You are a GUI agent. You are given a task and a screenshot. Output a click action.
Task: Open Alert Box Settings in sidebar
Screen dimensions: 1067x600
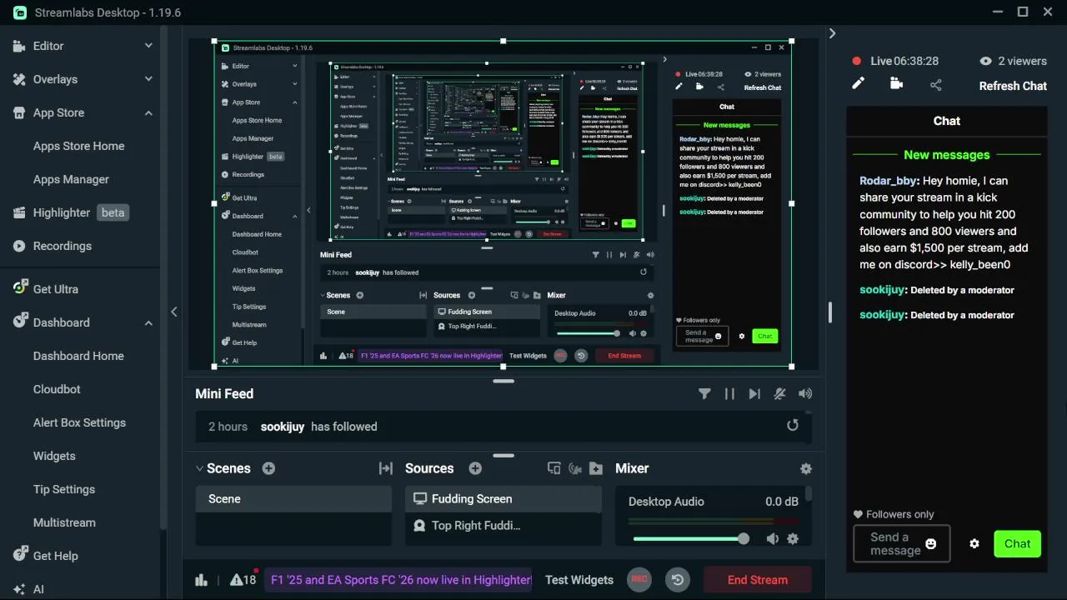(x=79, y=422)
